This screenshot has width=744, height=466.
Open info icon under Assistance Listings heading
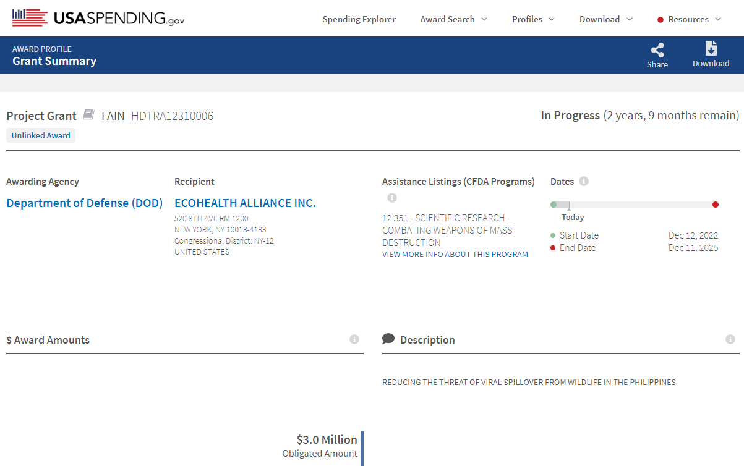pyautogui.click(x=392, y=198)
